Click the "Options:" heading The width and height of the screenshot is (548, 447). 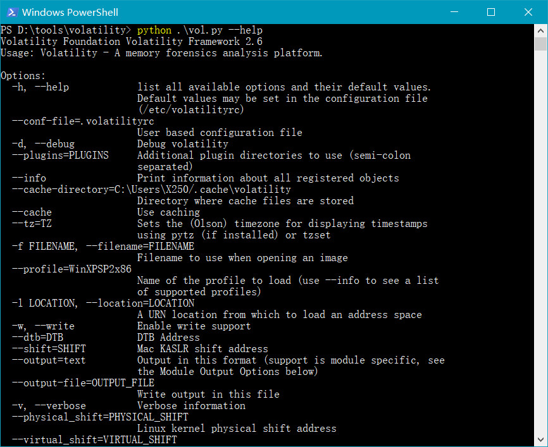click(x=23, y=76)
